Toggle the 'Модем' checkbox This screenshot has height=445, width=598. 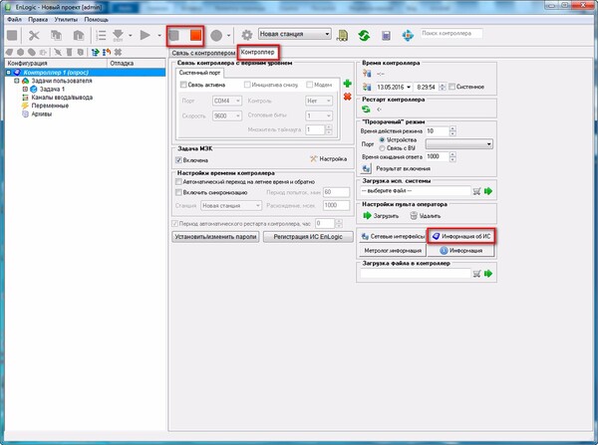[x=309, y=85]
